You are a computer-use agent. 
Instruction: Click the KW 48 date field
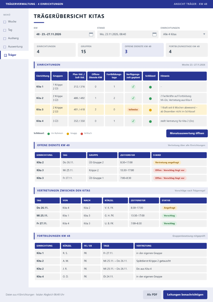click(x=64, y=34)
